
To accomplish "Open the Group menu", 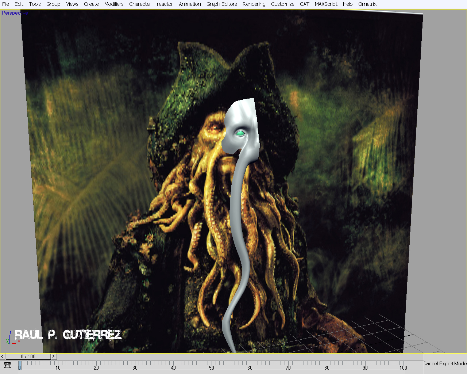I will [x=53, y=4].
